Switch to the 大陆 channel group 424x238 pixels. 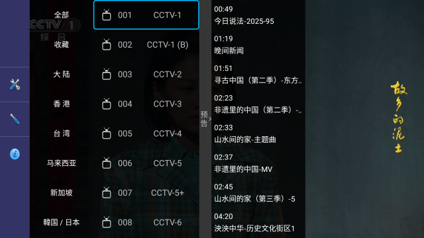click(x=62, y=74)
